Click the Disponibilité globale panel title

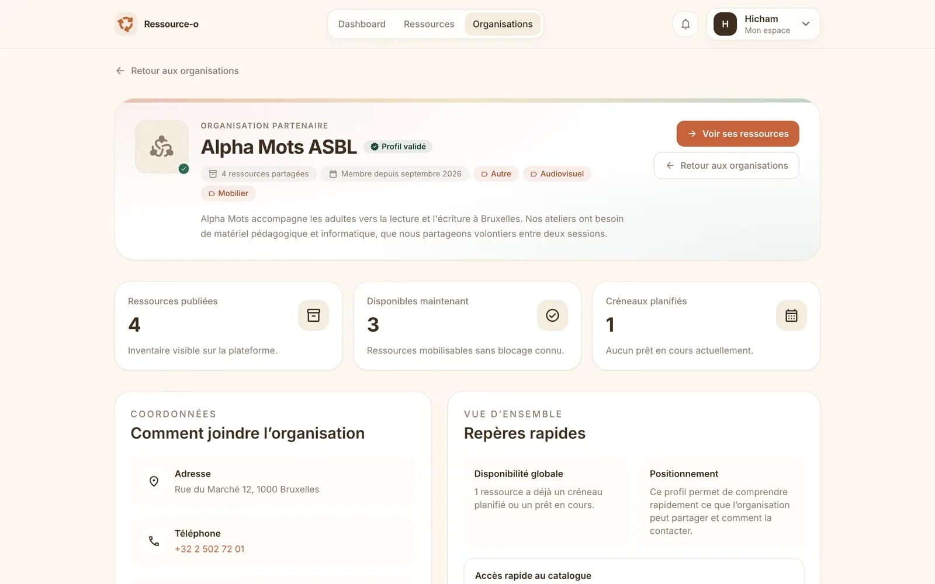click(x=519, y=474)
